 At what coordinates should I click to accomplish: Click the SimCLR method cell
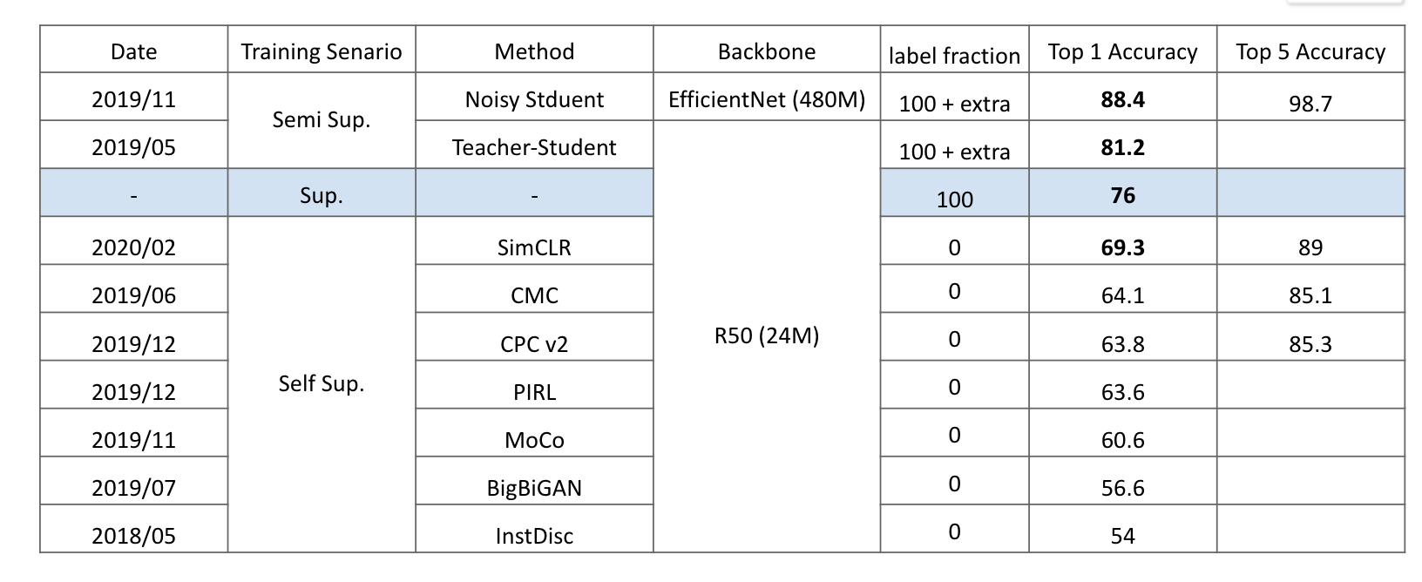534,247
